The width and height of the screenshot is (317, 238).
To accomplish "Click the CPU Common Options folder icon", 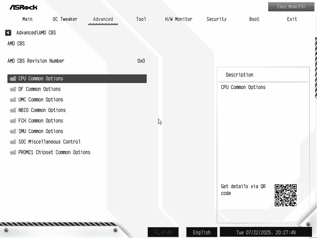I will 13,78.
